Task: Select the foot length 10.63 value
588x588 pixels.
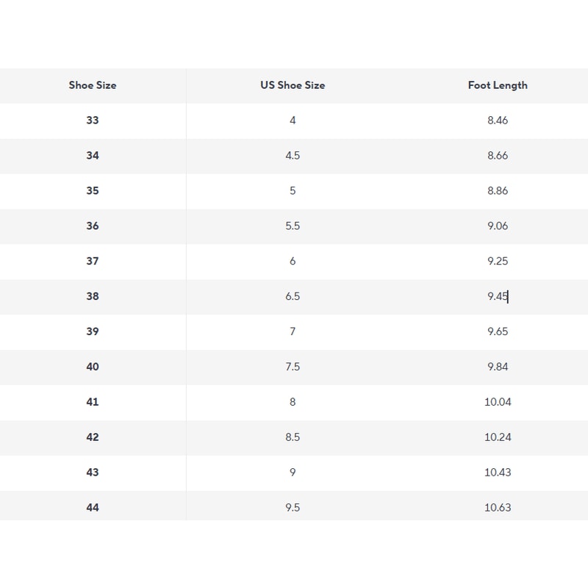Action: click(x=498, y=508)
